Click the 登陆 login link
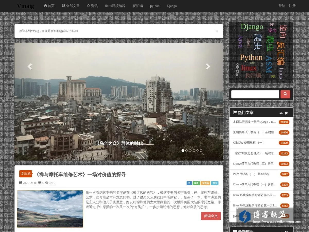309x232 pixels. 282,6
